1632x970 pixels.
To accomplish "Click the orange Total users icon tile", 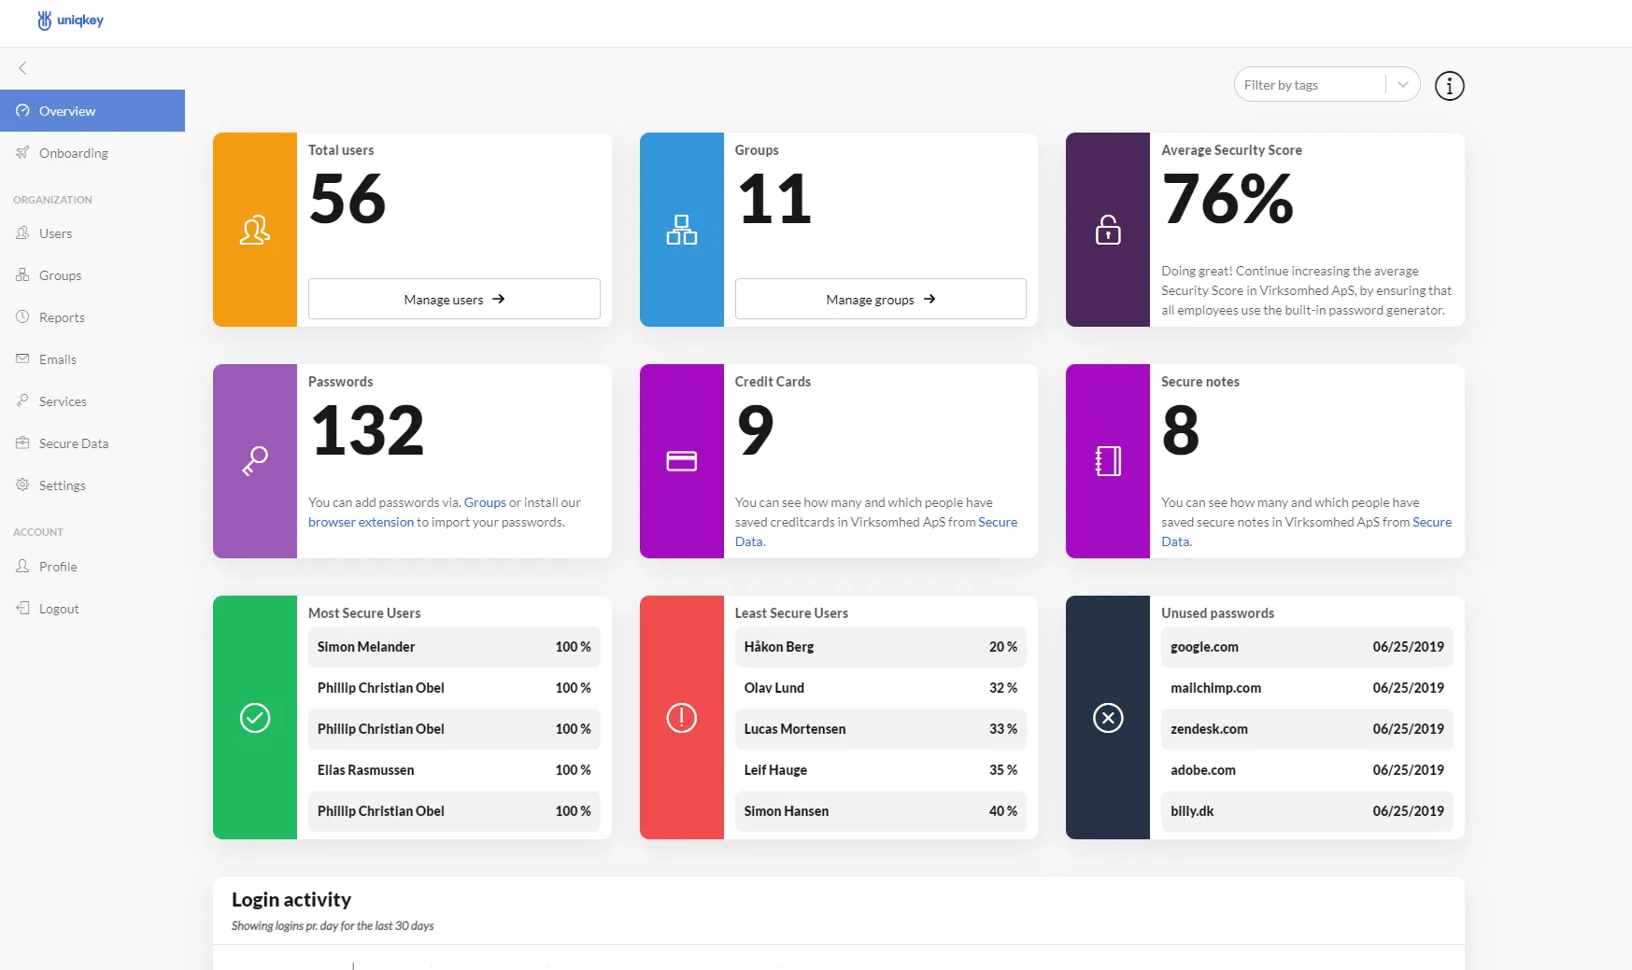I will [x=255, y=230].
